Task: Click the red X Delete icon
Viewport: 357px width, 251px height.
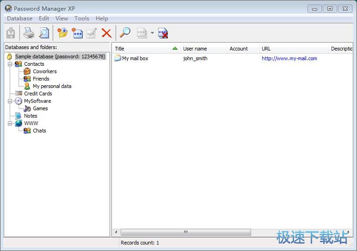Action: pos(106,33)
